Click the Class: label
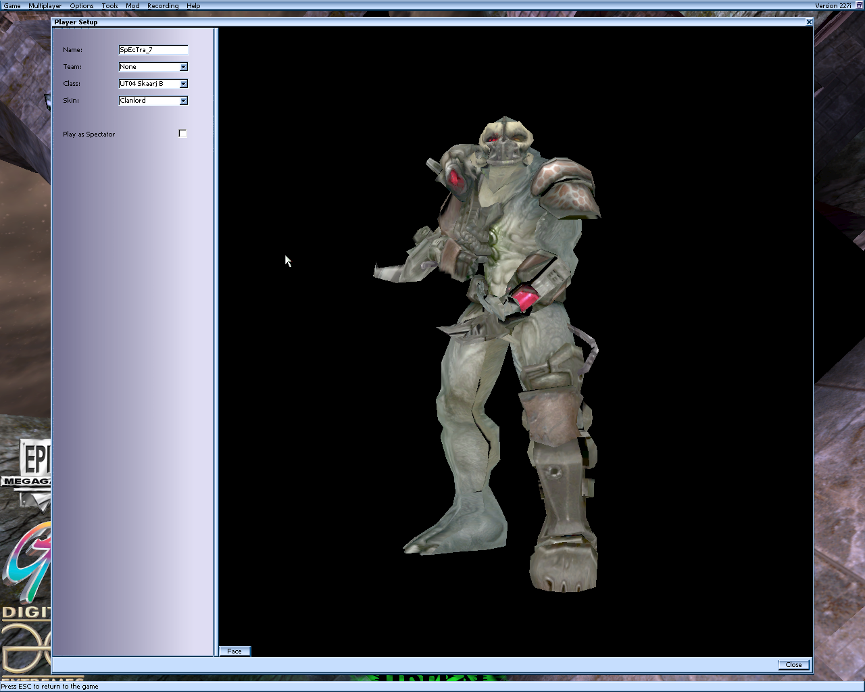This screenshot has width=865, height=692. tap(72, 84)
